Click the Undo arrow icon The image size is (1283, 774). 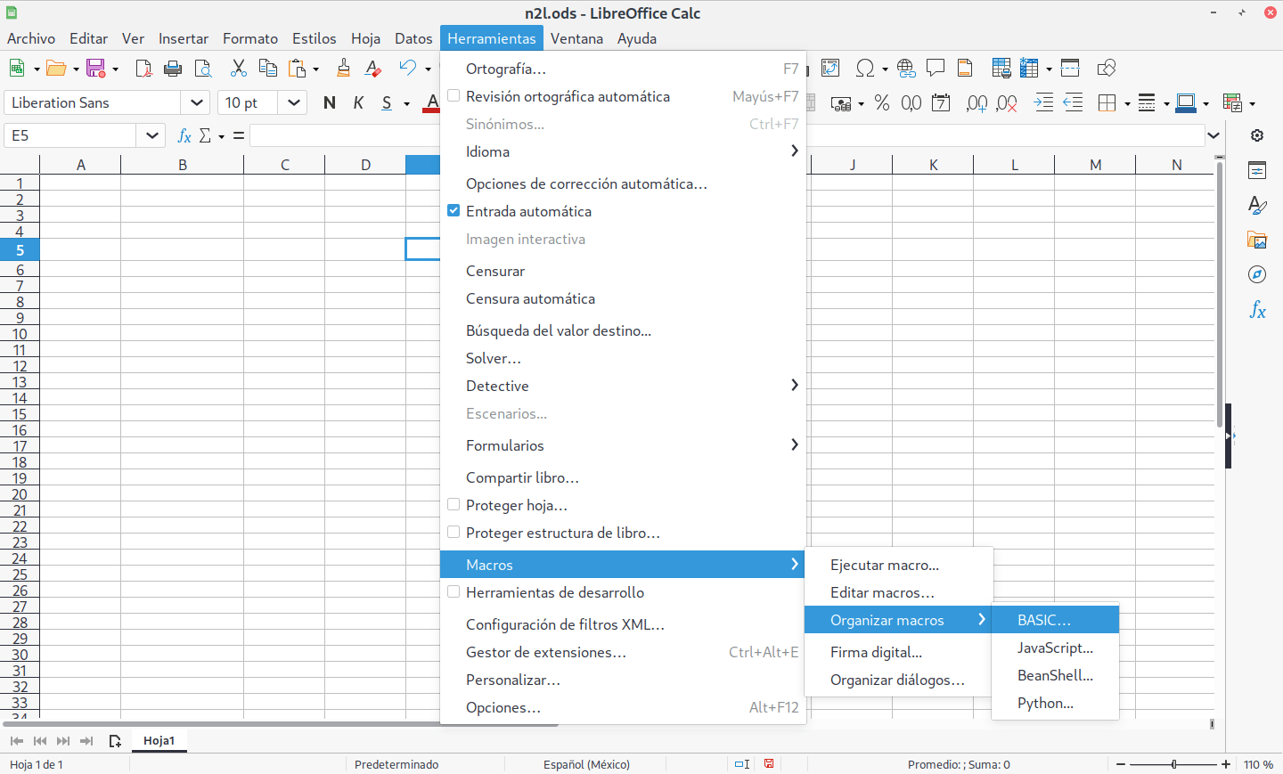408,68
